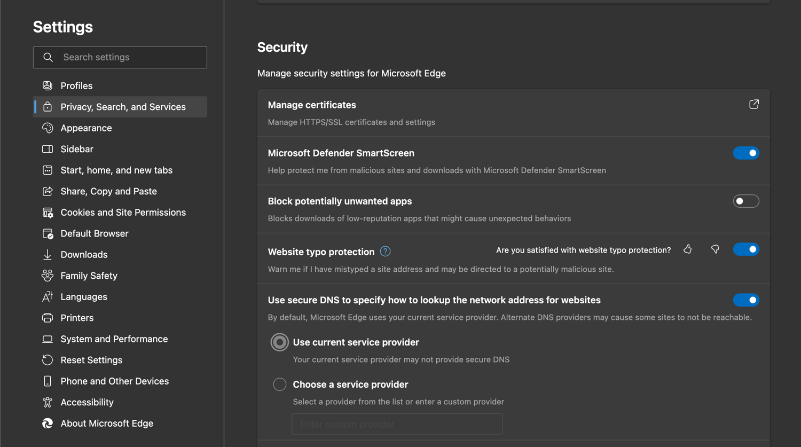Click the Profiles icon in sidebar
The width and height of the screenshot is (801, 447).
coord(48,85)
